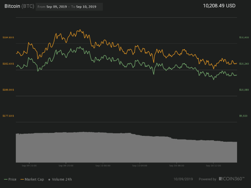
Task: Click the $177.60 B market cap axis label
Action: (8, 116)
